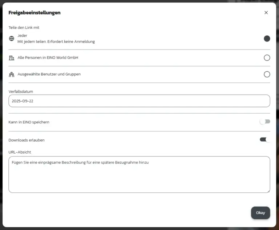The height and width of the screenshot is (230, 279).
Task: Click the Ausgewählte Benutzer und Gruppen label
Action: 49,74
